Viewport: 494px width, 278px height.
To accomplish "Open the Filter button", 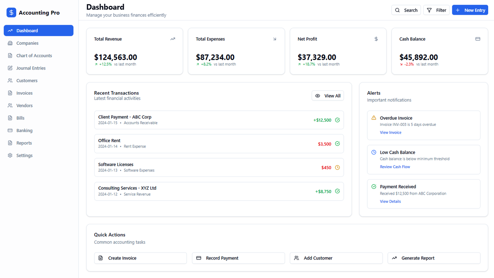I will tap(436, 10).
